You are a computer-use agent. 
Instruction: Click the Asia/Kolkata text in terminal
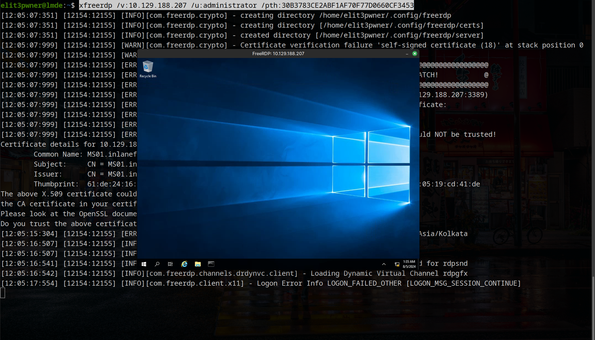pyautogui.click(x=443, y=234)
